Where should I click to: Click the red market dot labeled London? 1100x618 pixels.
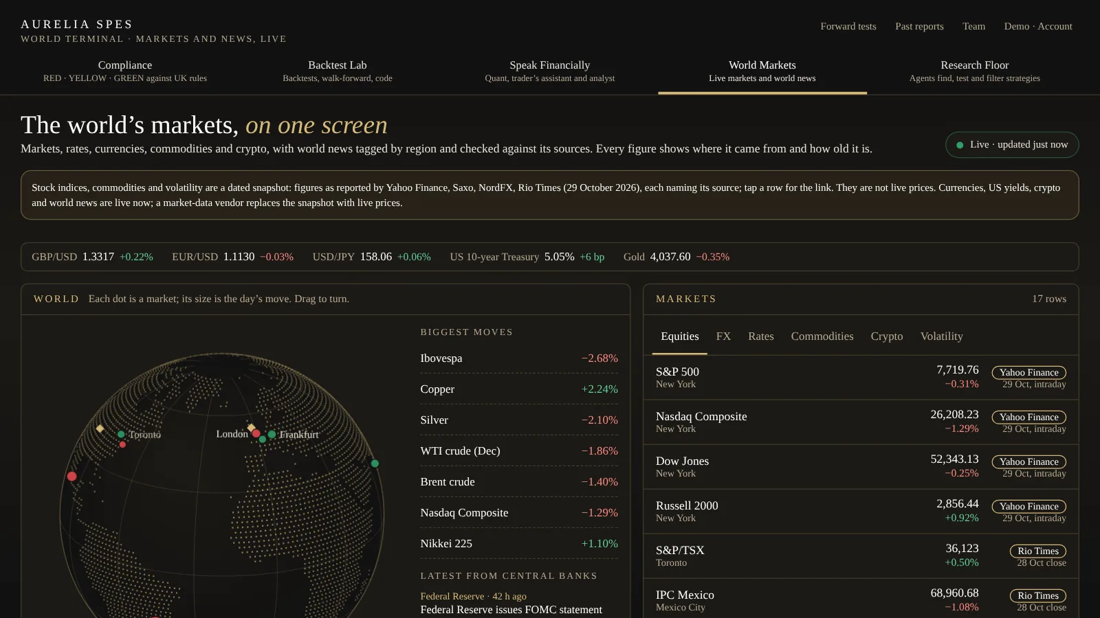(256, 433)
